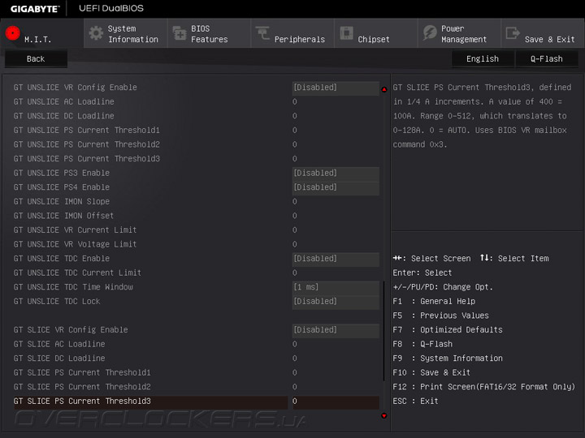Toggle GT UNSLICE VR Config Enable value

pos(335,88)
